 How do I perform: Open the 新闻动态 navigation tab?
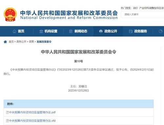78,31
